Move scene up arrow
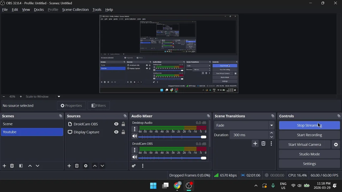The image size is (342, 192). [30, 166]
